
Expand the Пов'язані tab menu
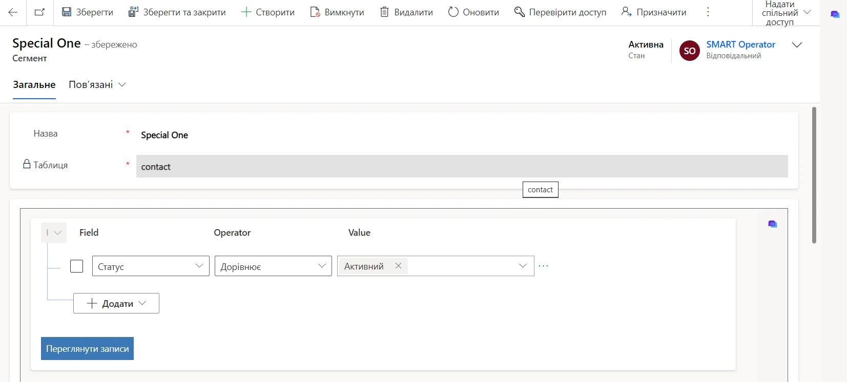click(x=97, y=85)
